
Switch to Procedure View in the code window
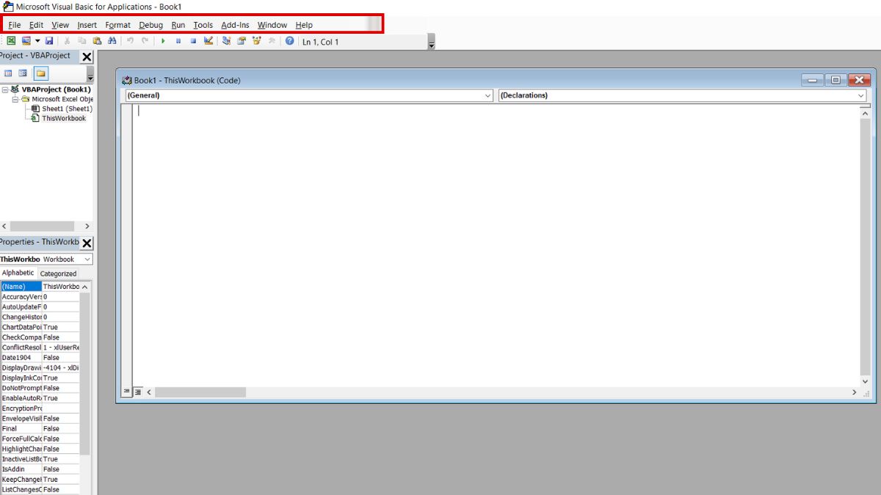tap(126, 392)
